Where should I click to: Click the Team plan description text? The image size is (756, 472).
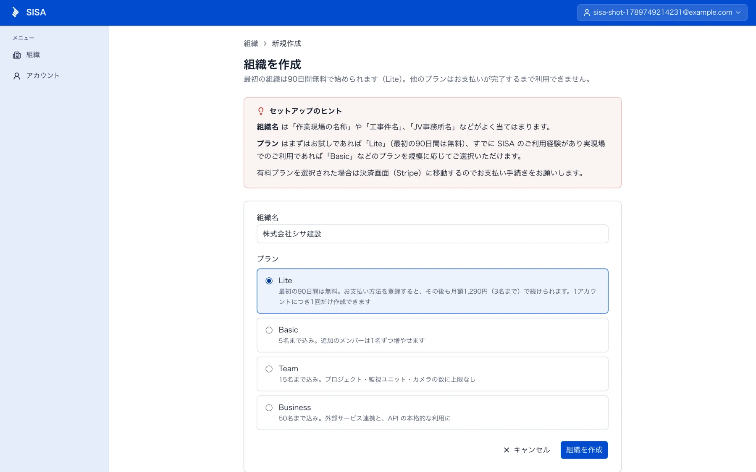click(377, 380)
